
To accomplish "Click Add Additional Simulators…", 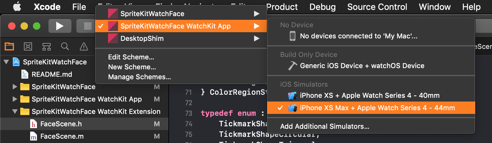I will pyautogui.click(x=325, y=126).
